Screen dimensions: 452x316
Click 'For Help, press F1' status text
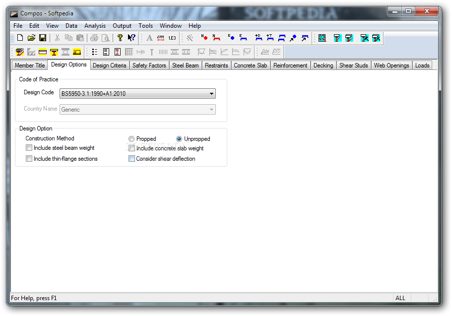pyautogui.click(x=34, y=298)
